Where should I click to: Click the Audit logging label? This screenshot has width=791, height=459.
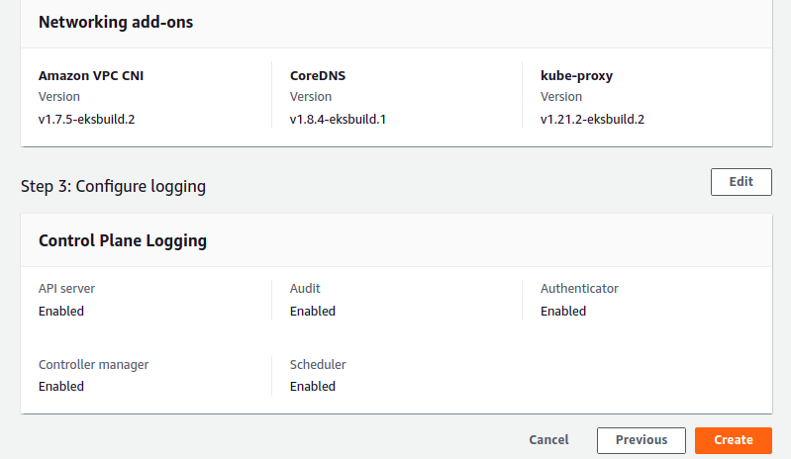305,289
